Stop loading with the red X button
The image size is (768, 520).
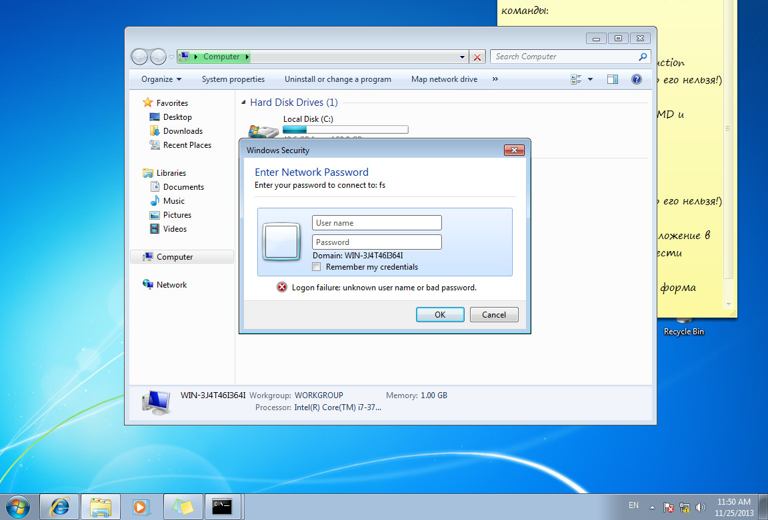point(477,57)
